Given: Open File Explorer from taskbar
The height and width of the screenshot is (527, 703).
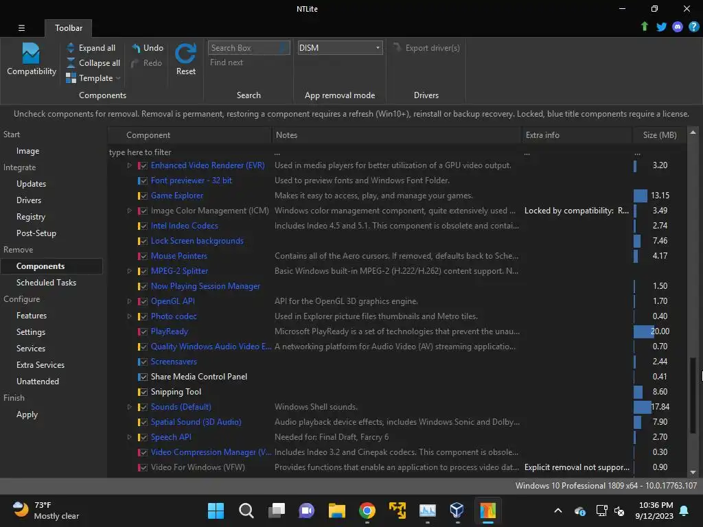Looking at the screenshot, I should [336, 511].
